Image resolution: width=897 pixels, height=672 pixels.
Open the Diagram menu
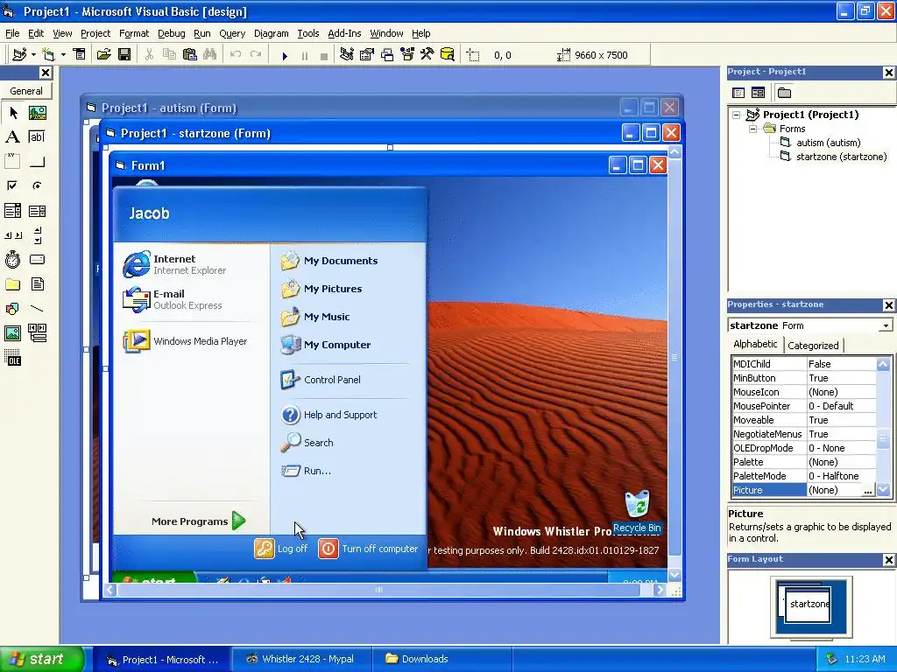pyautogui.click(x=272, y=33)
